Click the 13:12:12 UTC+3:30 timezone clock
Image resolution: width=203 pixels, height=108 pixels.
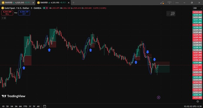pyautogui.click(x=193, y=107)
